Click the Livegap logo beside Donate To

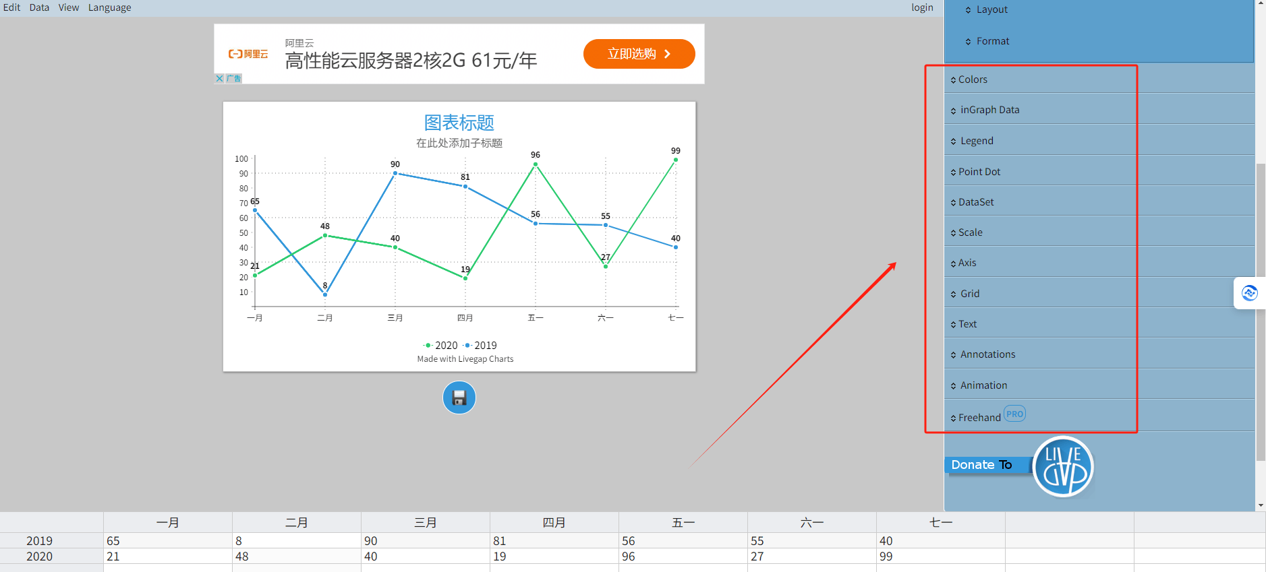(1063, 467)
